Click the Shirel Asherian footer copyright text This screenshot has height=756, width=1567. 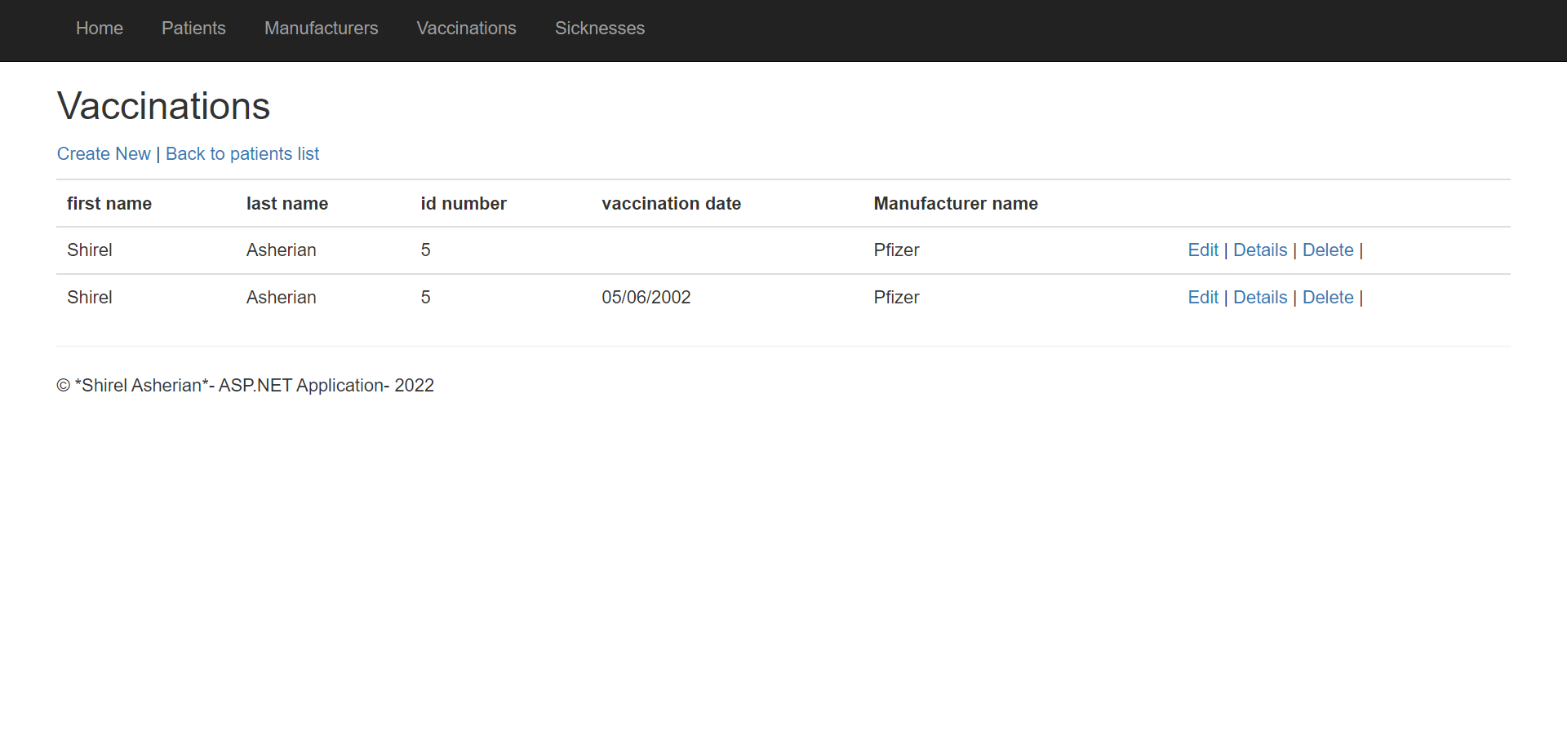pos(245,386)
